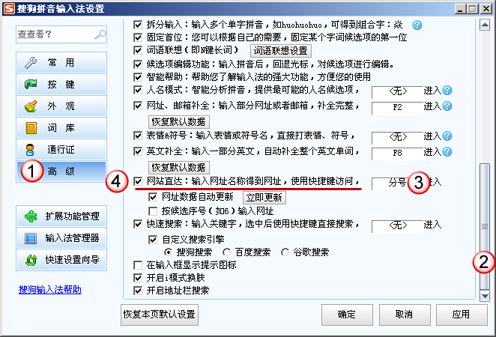Toggle 自定义搜索引擎 checkbox

[x=153, y=240]
